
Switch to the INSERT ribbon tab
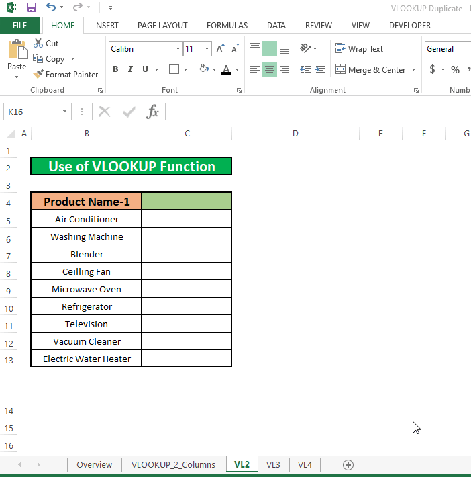click(106, 26)
